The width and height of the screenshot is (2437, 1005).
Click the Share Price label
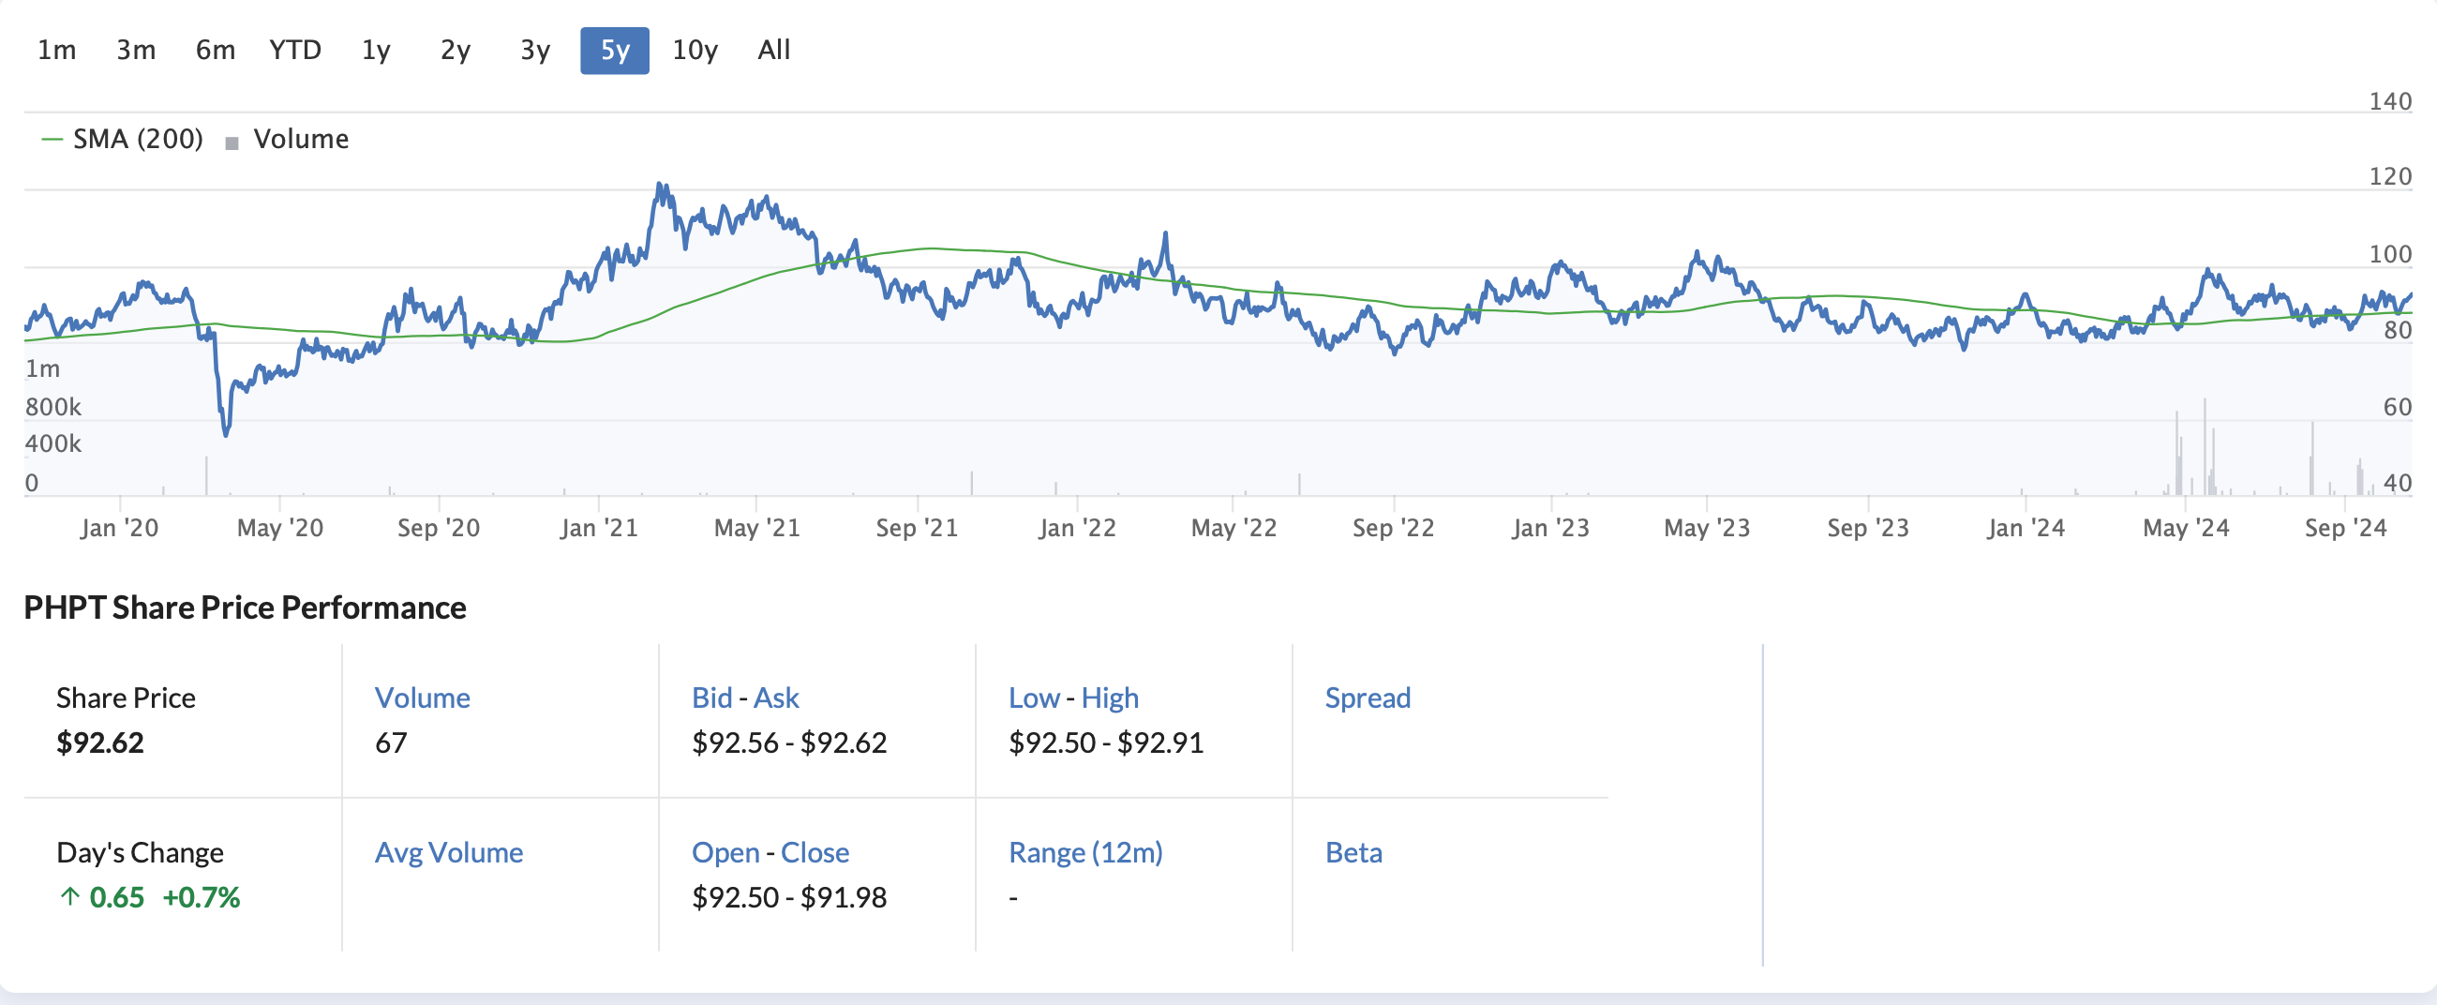pos(126,697)
